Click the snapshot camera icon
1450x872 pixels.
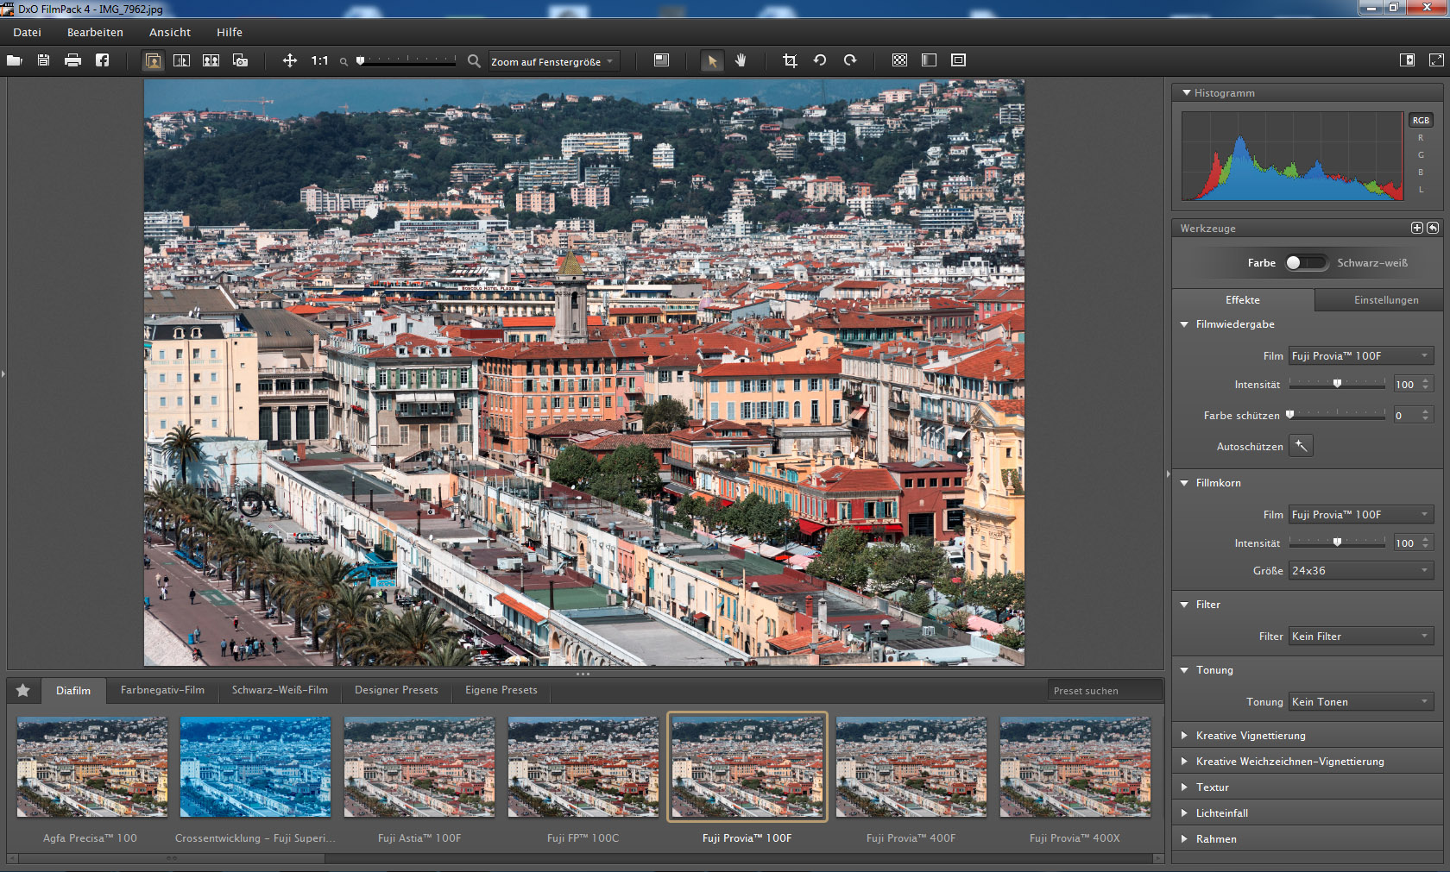pos(240,60)
